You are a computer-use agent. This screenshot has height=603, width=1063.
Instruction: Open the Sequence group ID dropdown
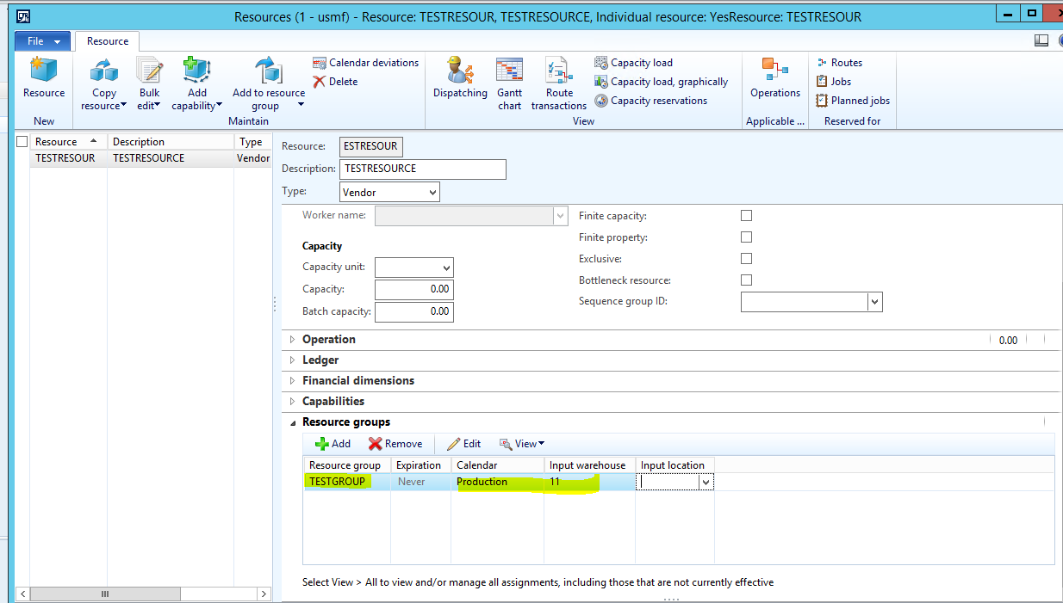(x=874, y=302)
